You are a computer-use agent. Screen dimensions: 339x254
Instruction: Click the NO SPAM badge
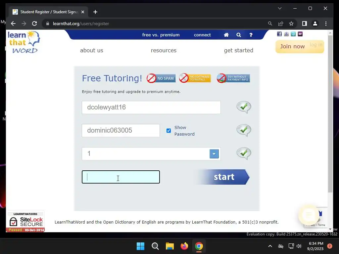pos(161,78)
